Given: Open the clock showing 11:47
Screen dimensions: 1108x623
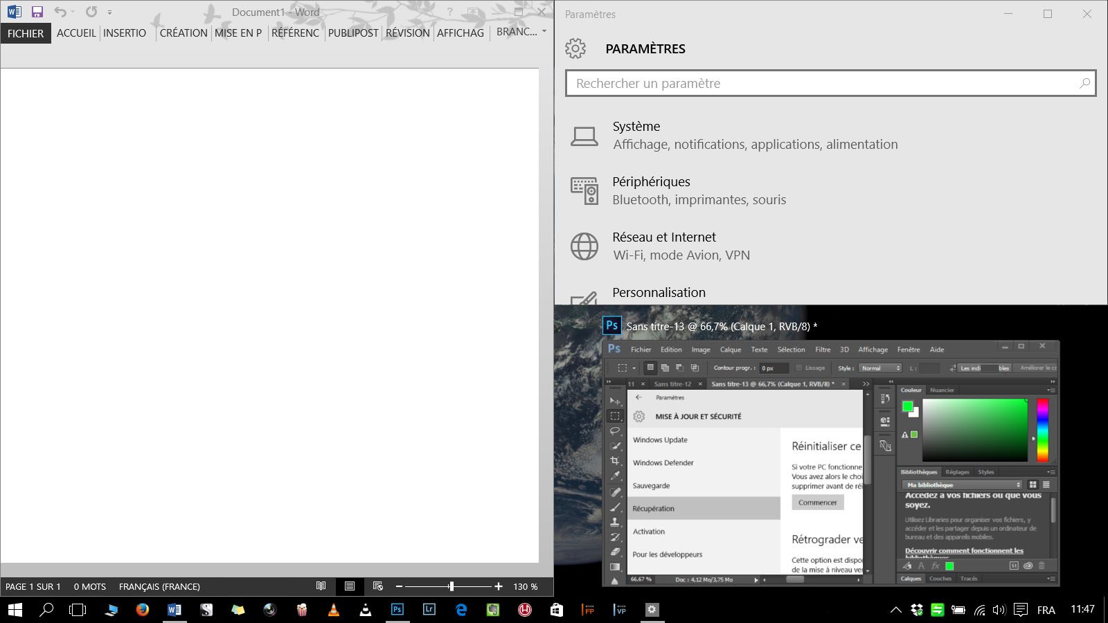Looking at the screenshot, I should [1082, 609].
